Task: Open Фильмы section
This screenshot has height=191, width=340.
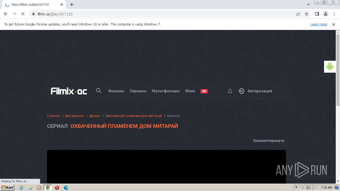Action: (x=116, y=91)
